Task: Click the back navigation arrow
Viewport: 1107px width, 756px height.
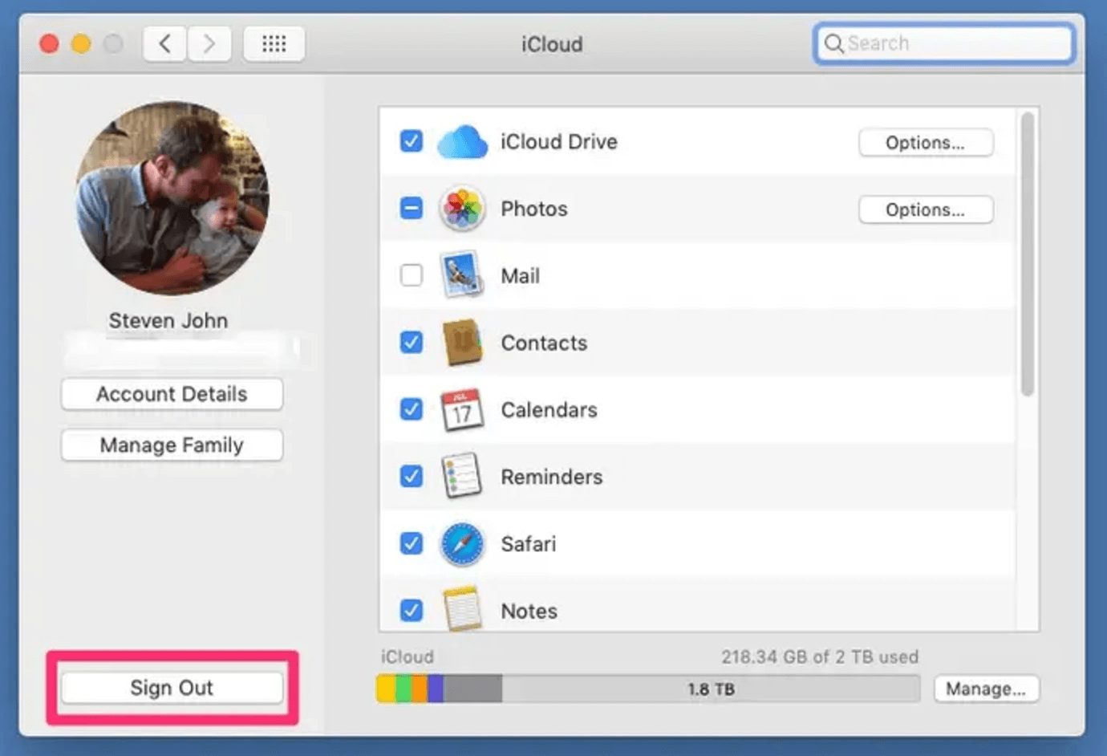Action: [x=164, y=43]
